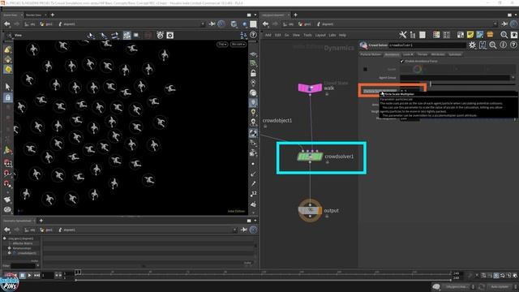Viewport: 519px width, 292px height.
Task: Click the play forward button
Action: click(29, 275)
